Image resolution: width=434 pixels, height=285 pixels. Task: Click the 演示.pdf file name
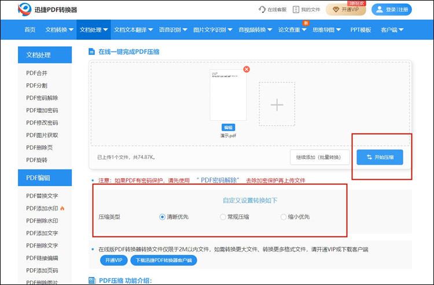(x=228, y=136)
